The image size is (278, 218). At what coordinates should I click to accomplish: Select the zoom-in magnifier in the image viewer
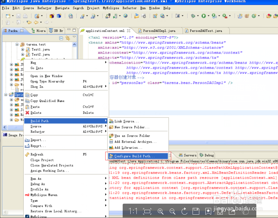click(161, 211)
